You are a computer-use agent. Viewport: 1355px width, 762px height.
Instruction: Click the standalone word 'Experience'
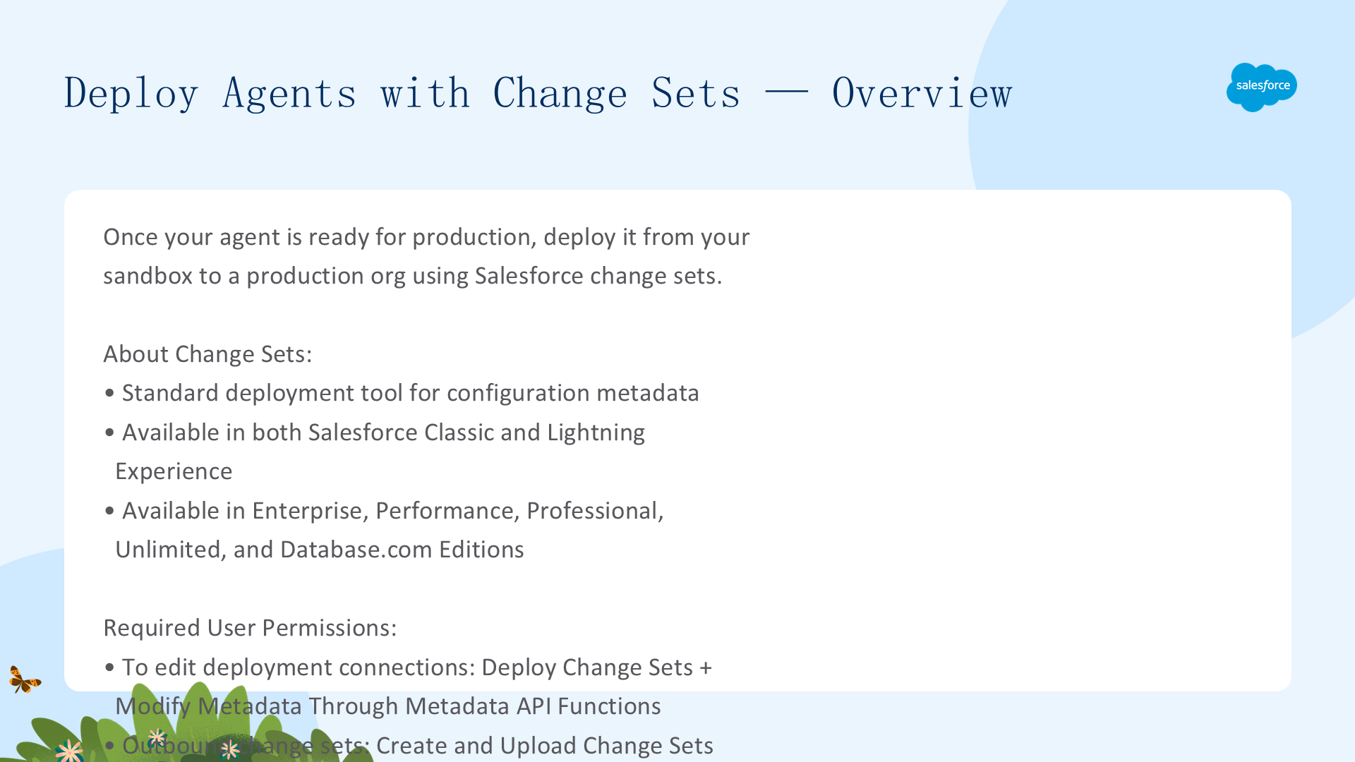click(x=174, y=471)
